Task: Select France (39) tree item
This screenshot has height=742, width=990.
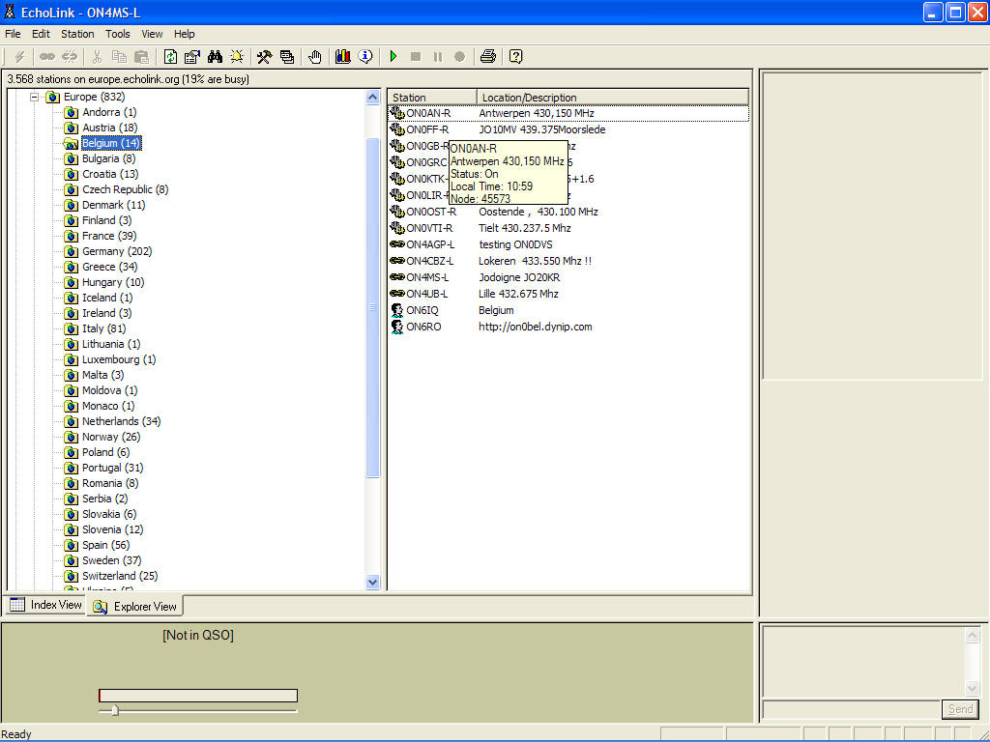Action: [109, 236]
